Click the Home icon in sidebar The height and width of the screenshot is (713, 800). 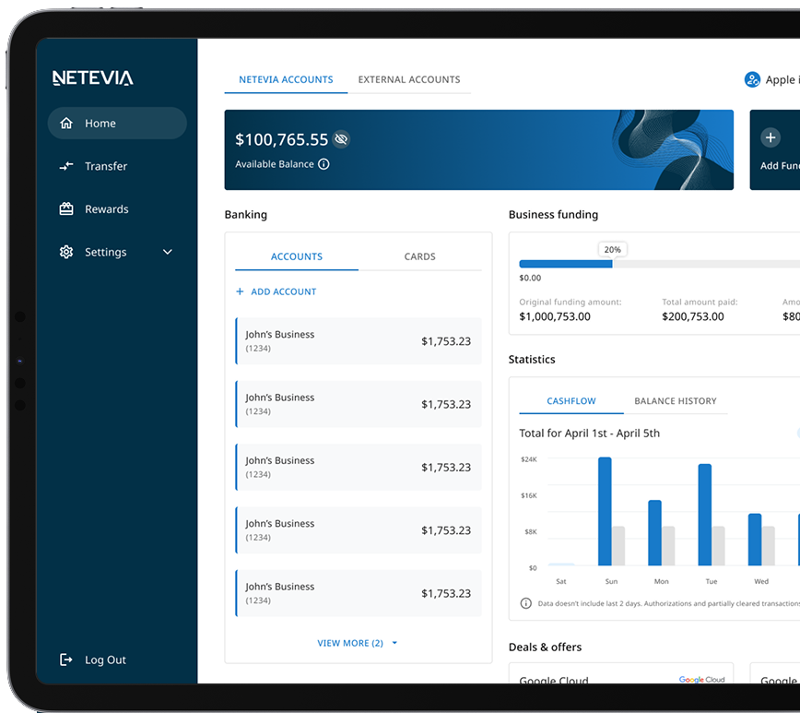click(66, 124)
